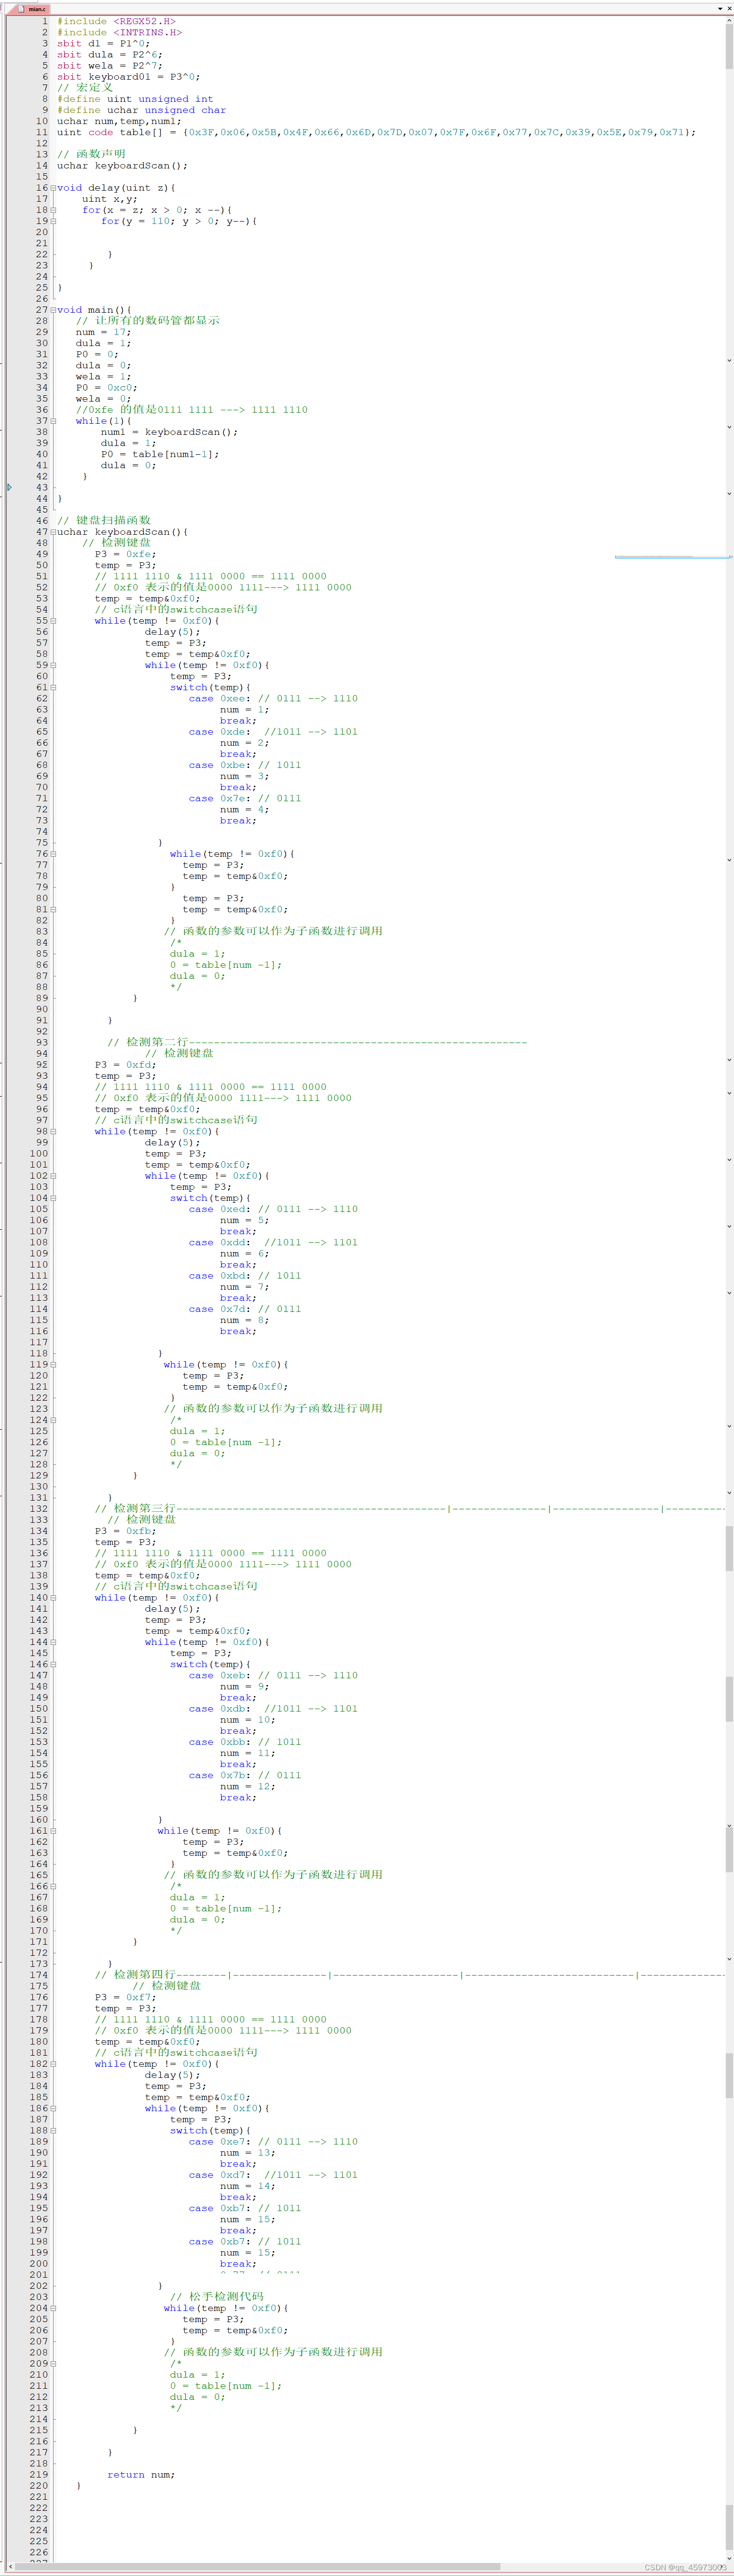Click line 'P3 = 0xfe;'
The height and width of the screenshot is (2576, 734).
(125, 554)
